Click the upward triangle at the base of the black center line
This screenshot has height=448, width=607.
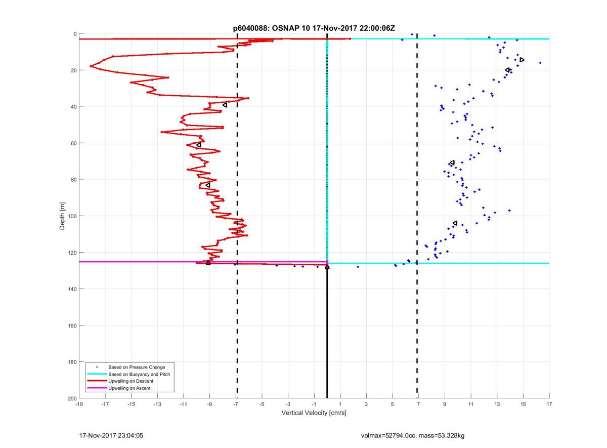[x=327, y=266]
